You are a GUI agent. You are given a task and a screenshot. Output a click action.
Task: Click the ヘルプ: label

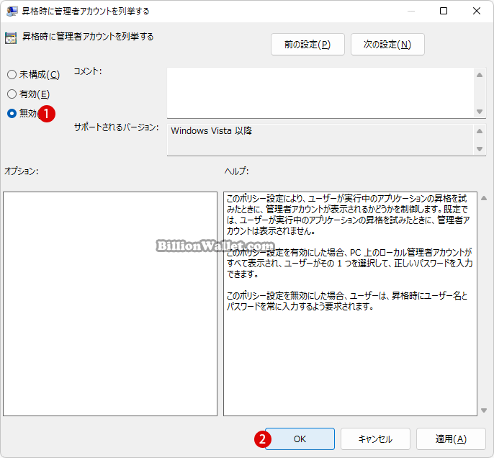(237, 171)
